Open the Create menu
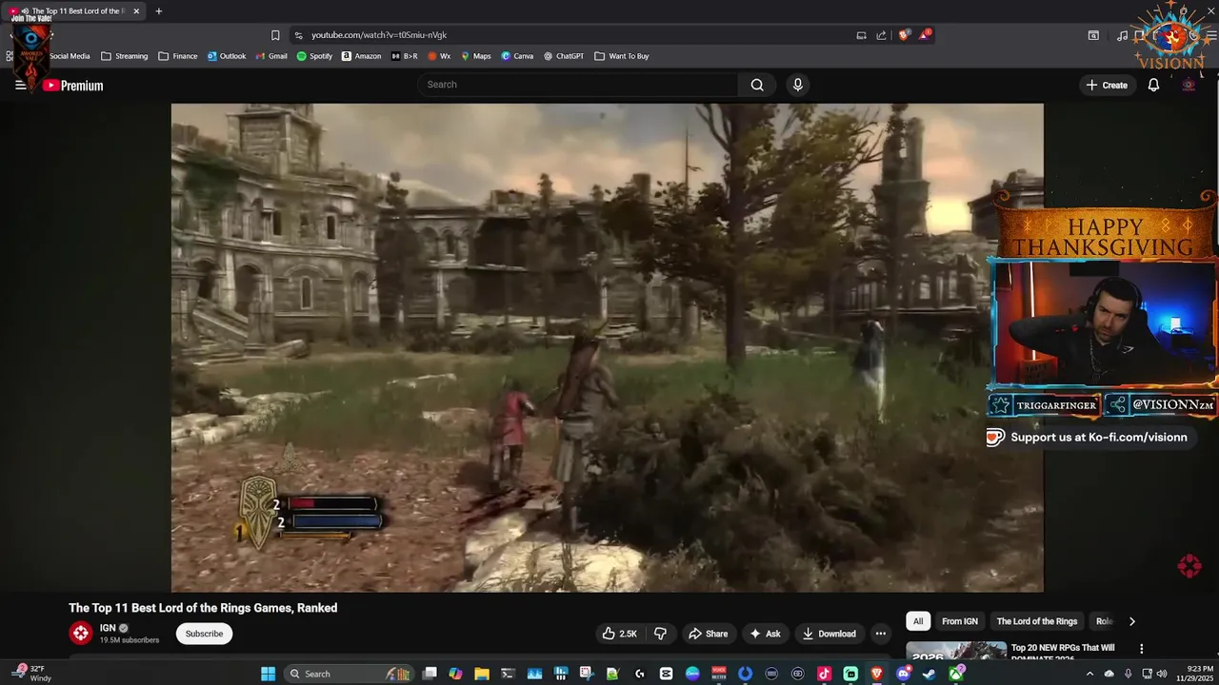The height and width of the screenshot is (685, 1219). (x=1107, y=85)
